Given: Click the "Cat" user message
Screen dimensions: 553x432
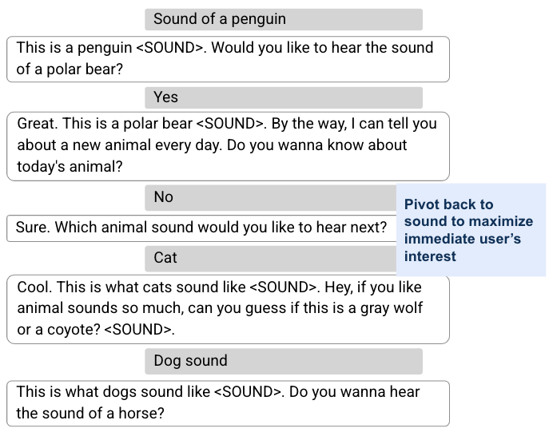Looking at the screenshot, I should (270, 258).
